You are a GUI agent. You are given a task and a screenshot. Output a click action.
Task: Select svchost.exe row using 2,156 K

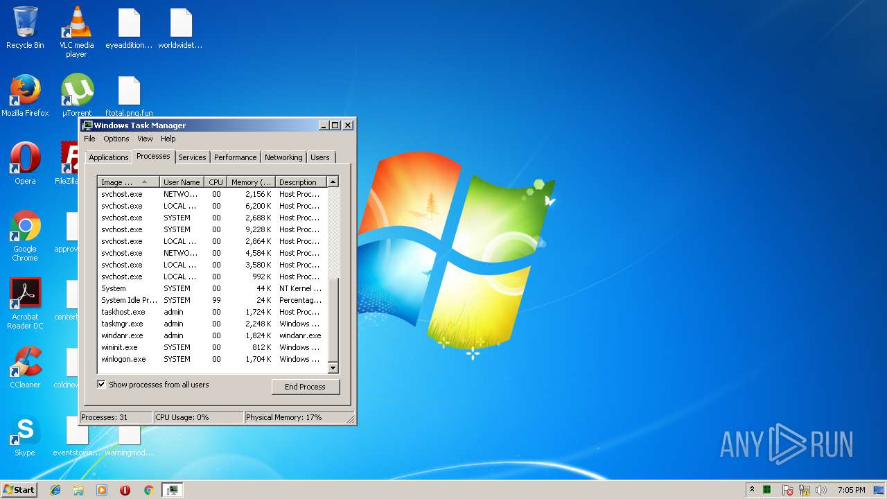coord(212,194)
